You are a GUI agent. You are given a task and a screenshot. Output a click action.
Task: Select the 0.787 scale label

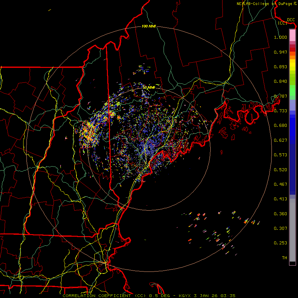pyautogui.click(x=280, y=96)
